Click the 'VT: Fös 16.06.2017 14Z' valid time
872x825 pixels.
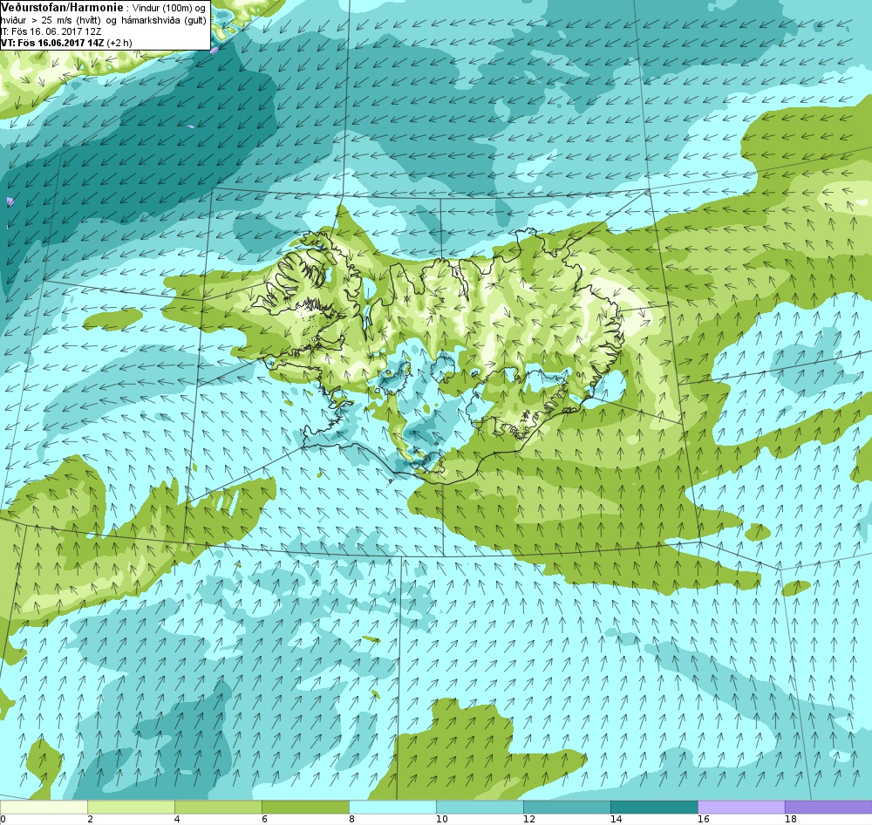[52, 43]
